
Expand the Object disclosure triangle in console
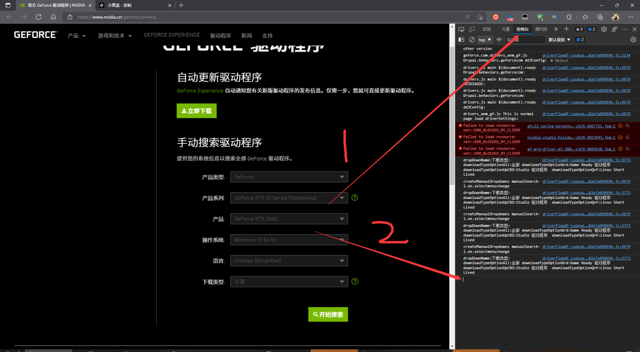tap(552, 61)
